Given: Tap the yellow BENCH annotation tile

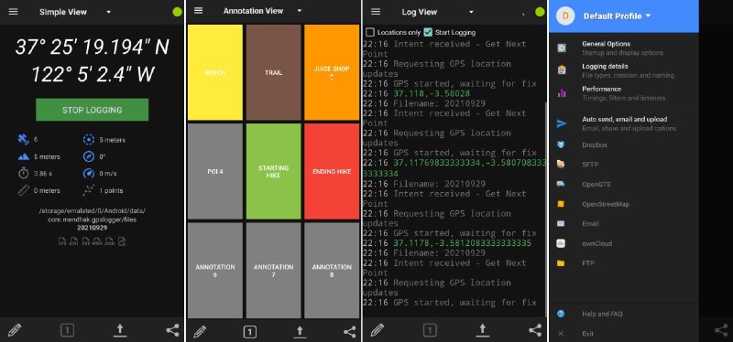Looking at the screenshot, I should (x=215, y=72).
